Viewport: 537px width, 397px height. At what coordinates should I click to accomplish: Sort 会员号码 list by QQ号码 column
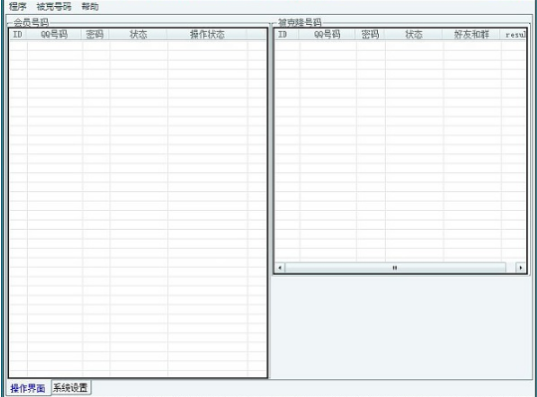tap(54, 34)
